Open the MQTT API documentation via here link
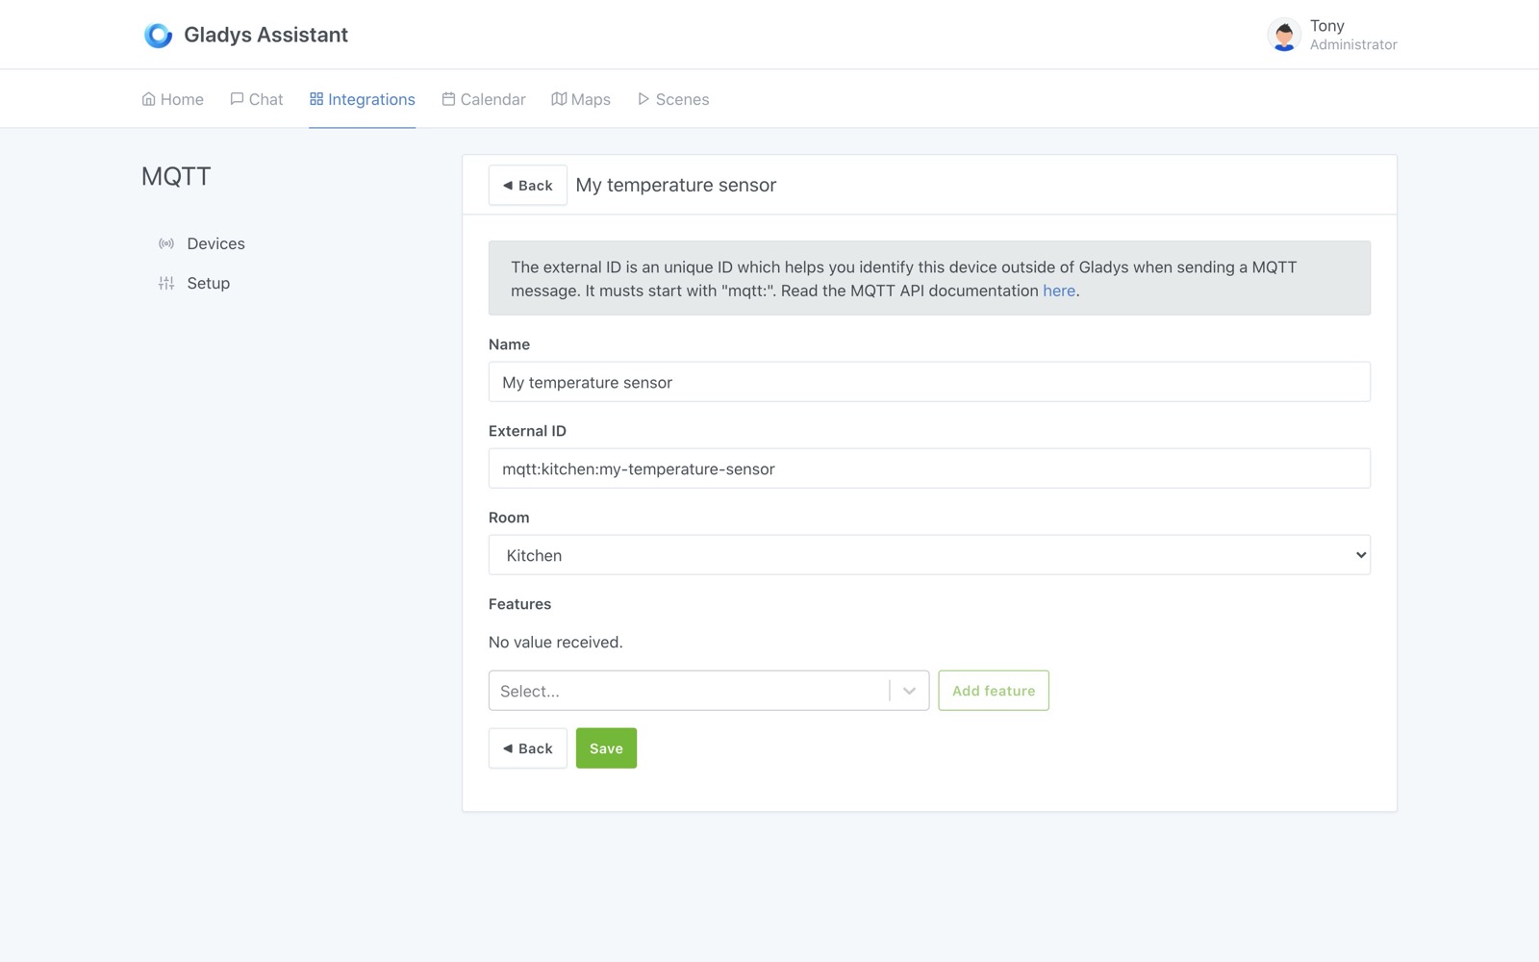1539x962 pixels. [1057, 291]
